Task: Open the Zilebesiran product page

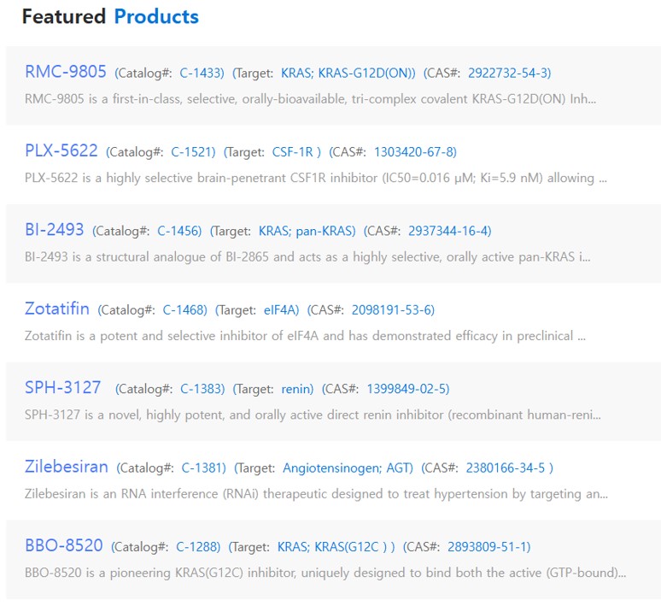Action: click(67, 467)
